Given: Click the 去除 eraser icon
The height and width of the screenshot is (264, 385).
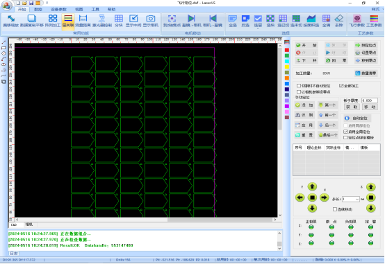Looking at the screenshot, I should coord(339,21).
